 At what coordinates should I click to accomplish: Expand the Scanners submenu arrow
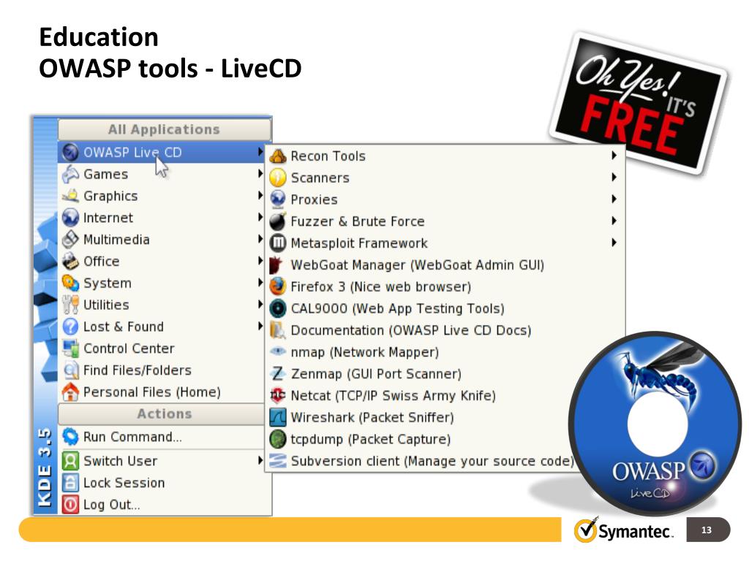(614, 178)
